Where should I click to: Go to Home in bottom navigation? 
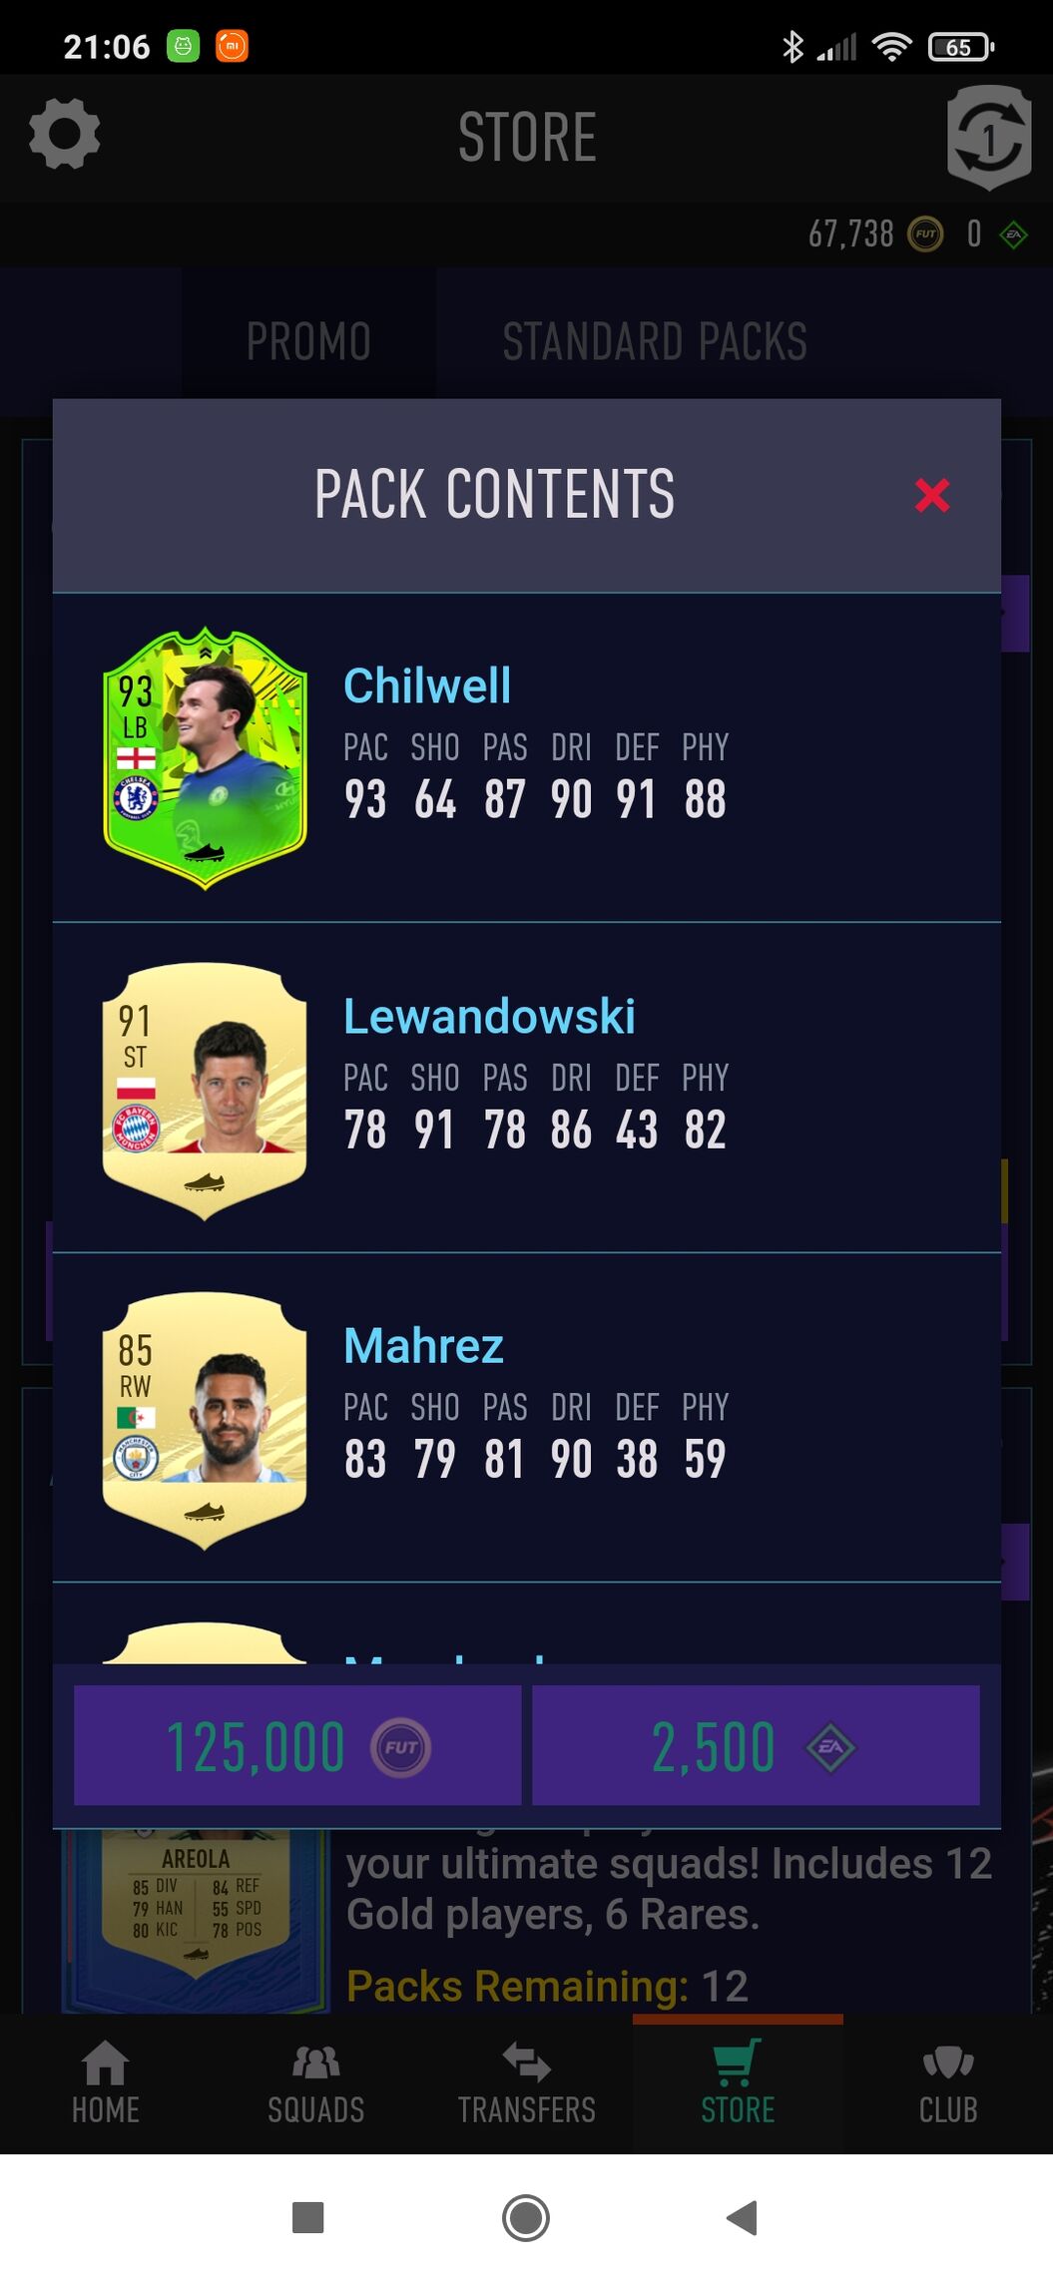(x=105, y=2082)
